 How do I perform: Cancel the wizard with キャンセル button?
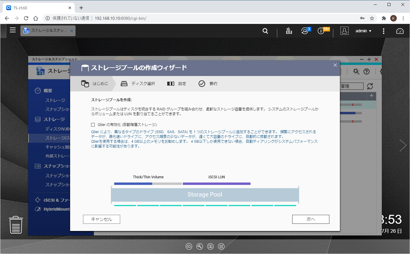click(x=101, y=219)
